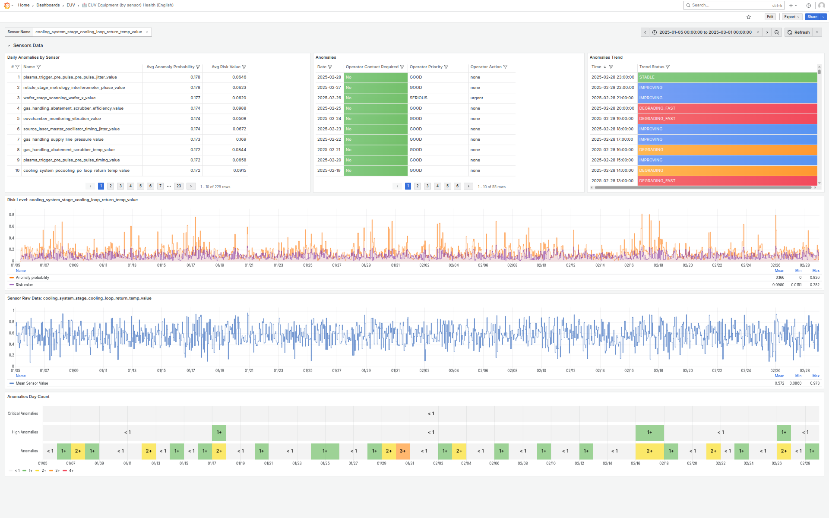Zoom out the dashboard time range
This screenshot has height=518, width=829.
[777, 32]
